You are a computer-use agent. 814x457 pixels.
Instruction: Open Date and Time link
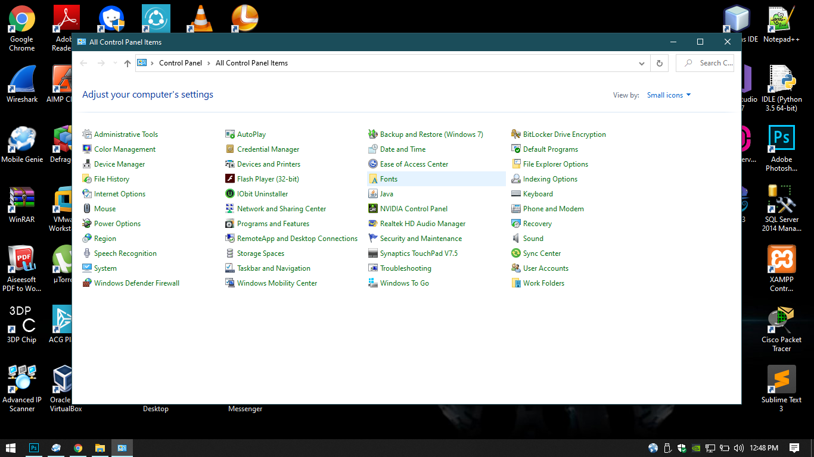point(403,149)
